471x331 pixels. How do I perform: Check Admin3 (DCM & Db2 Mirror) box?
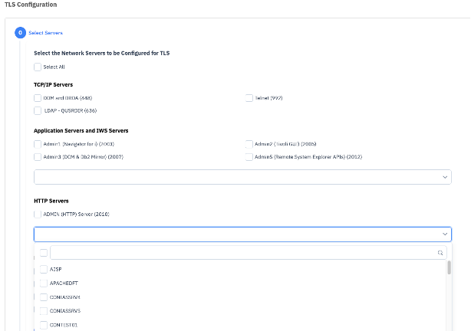pos(38,157)
